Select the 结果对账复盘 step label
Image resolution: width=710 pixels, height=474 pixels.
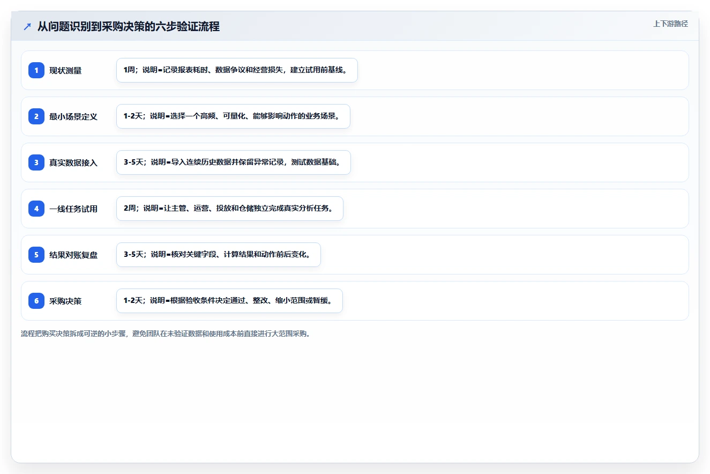pyautogui.click(x=73, y=255)
